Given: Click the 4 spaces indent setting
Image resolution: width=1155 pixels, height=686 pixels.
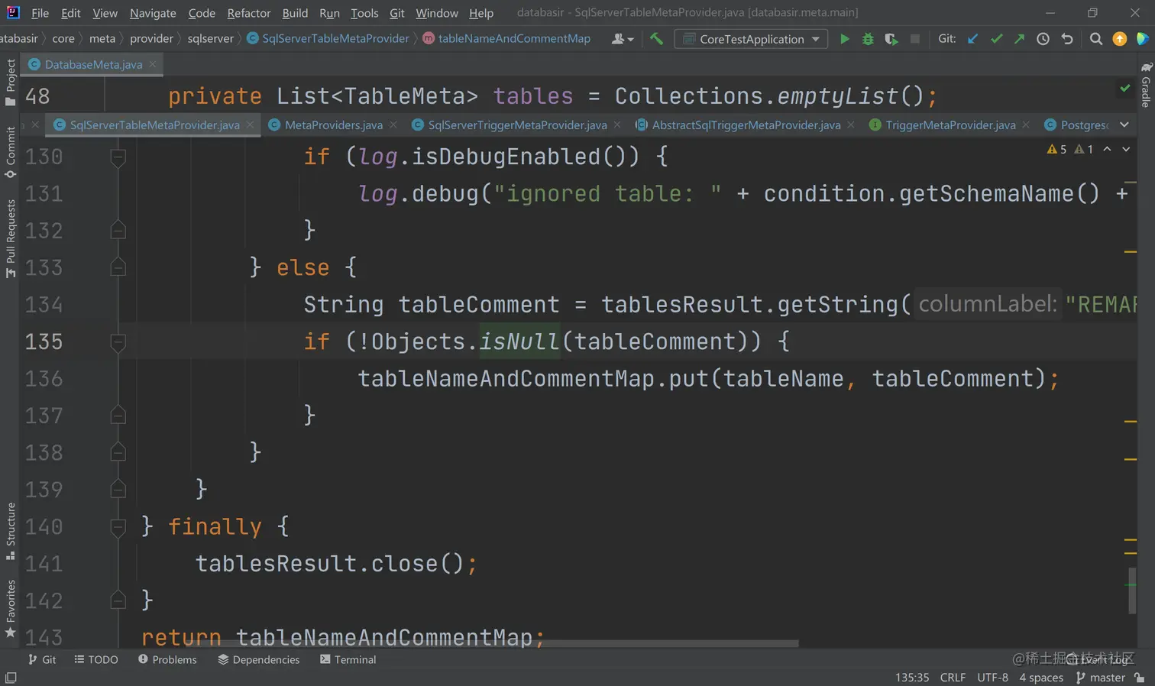Looking at the screenshot, I should coord(1041,678).
